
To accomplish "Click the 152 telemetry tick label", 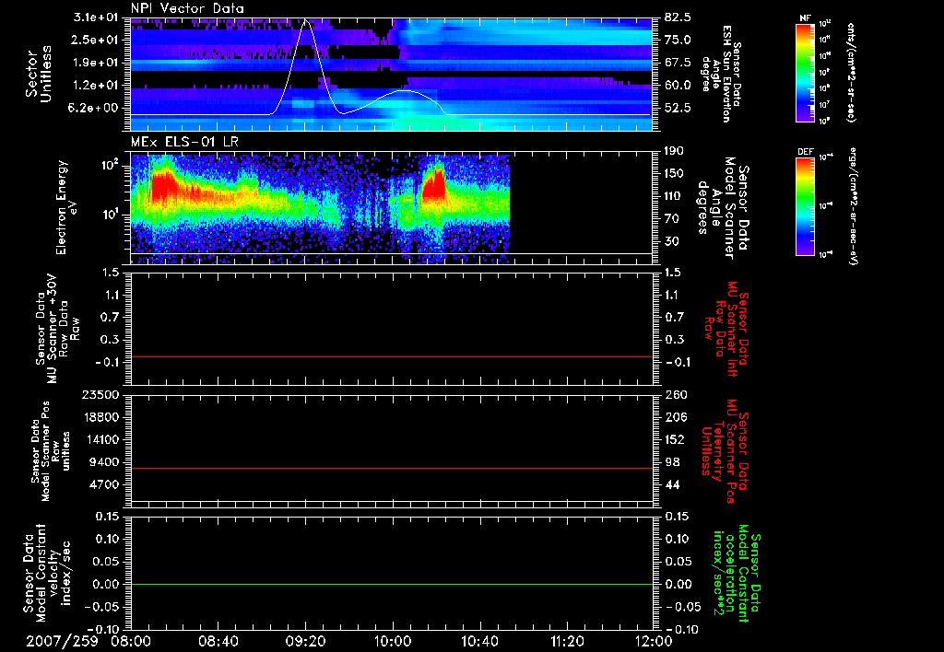I will pyautogui.click(x=675, y=439).
